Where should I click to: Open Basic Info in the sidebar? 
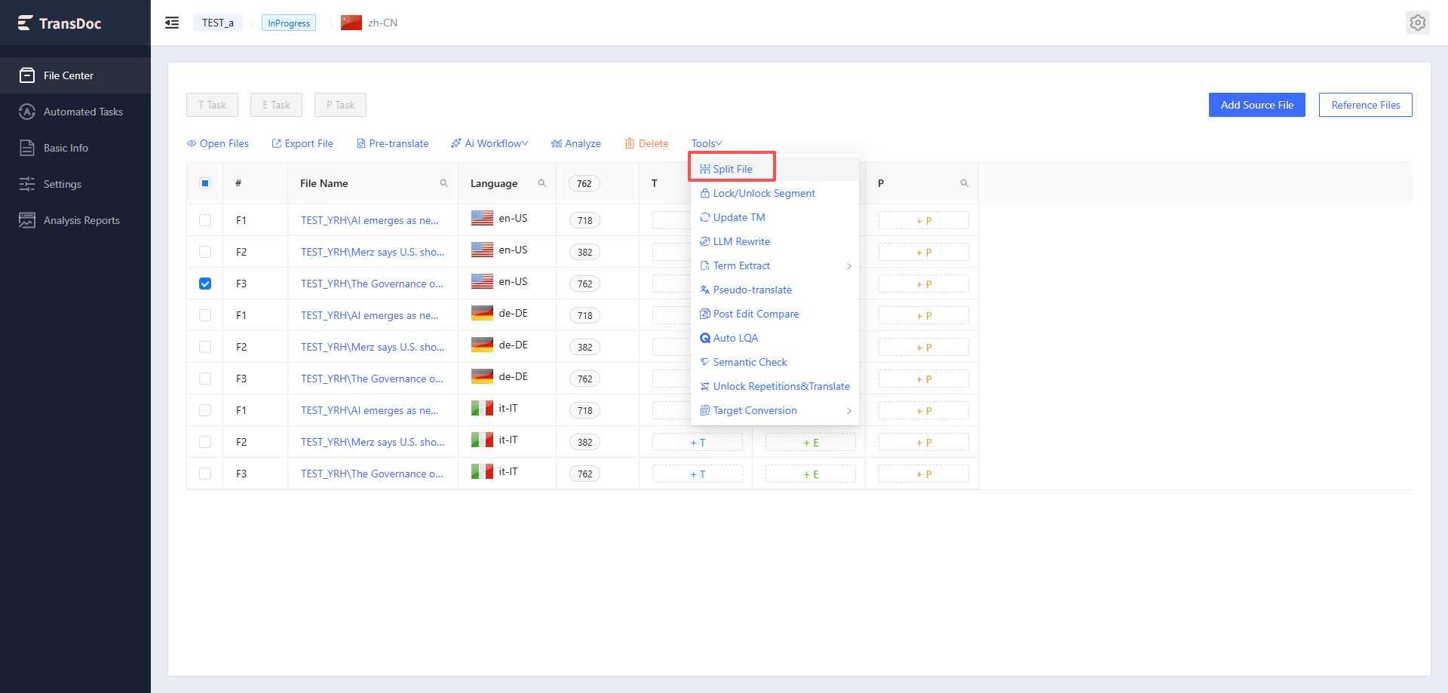click(75, 148)
